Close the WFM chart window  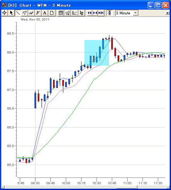(166, 5)
